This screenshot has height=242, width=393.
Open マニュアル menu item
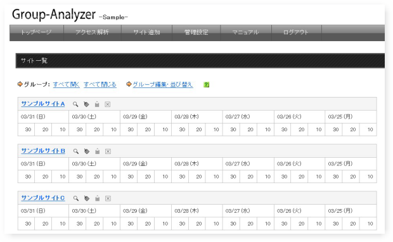click(x=246, y=32)
